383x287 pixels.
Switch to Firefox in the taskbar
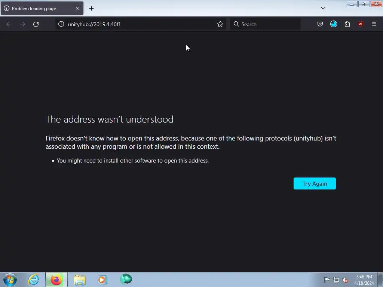coord(56,280)
